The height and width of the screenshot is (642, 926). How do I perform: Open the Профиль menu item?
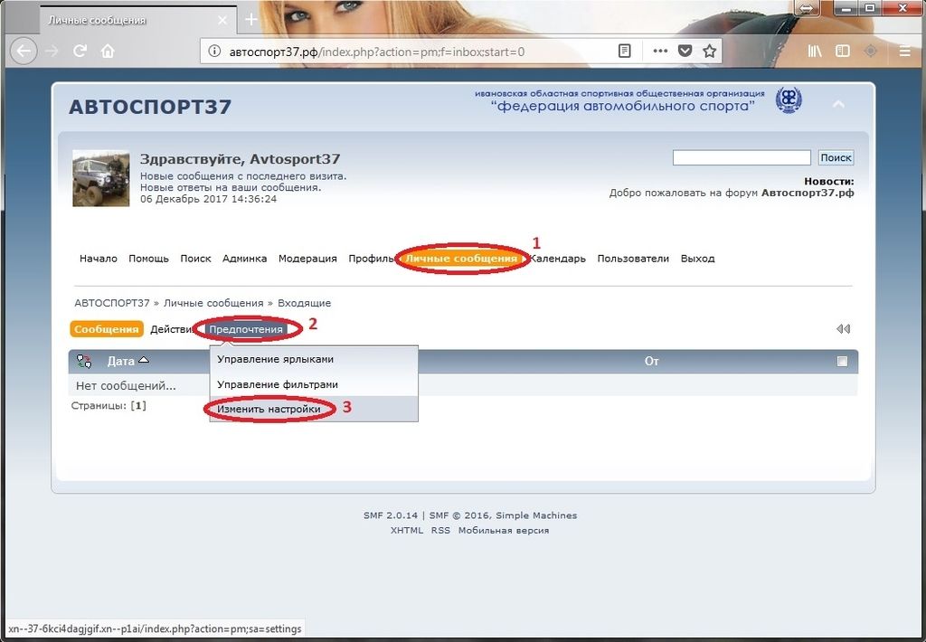pos(371,259)
